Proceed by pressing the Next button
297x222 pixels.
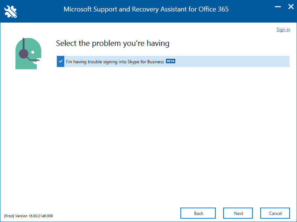[238, 213]
